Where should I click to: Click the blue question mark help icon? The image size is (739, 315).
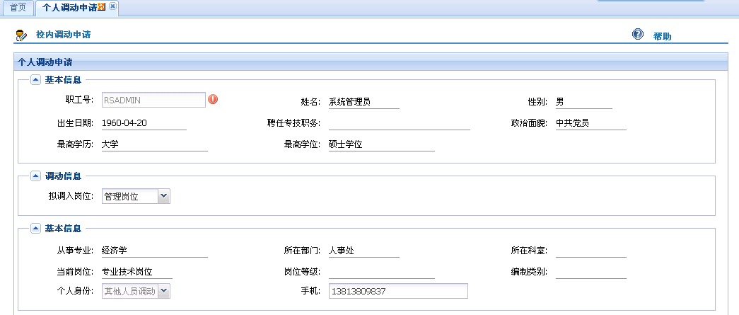click(637, 35)
